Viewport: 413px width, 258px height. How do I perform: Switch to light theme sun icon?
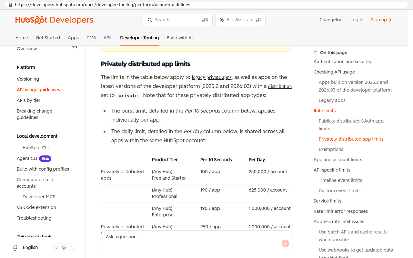coord(64,248)
